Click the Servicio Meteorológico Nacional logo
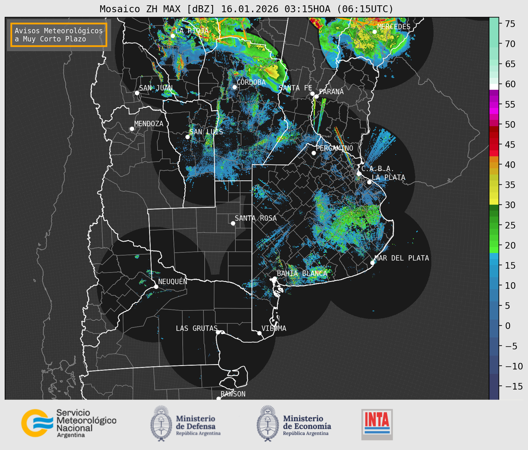This screenshot has width=528, height=450. pos(69,423)
